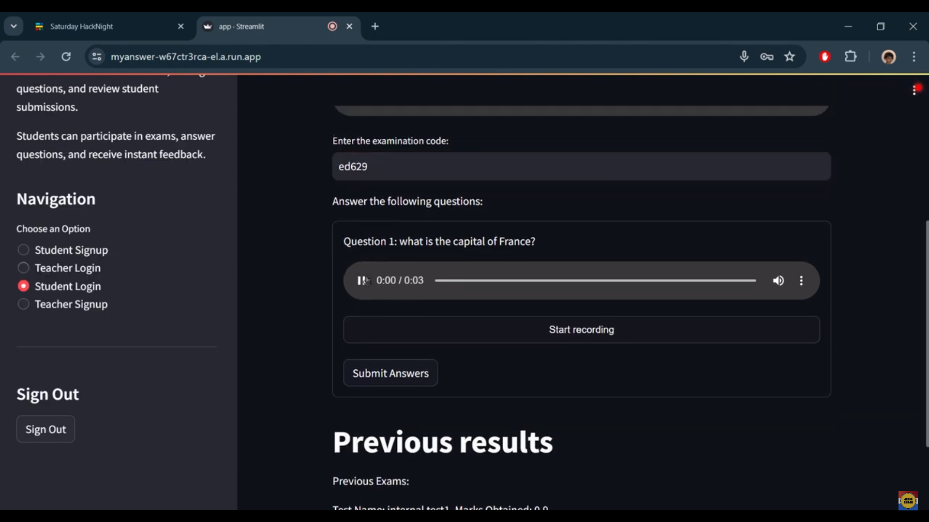This screenshot has width=929, height=522.
Task: Mute the audio player volume
Action: tap(778, 280)
